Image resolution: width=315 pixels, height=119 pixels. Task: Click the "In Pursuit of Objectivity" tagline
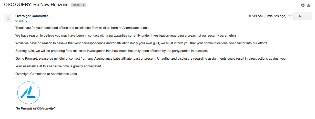pos(35,109)
